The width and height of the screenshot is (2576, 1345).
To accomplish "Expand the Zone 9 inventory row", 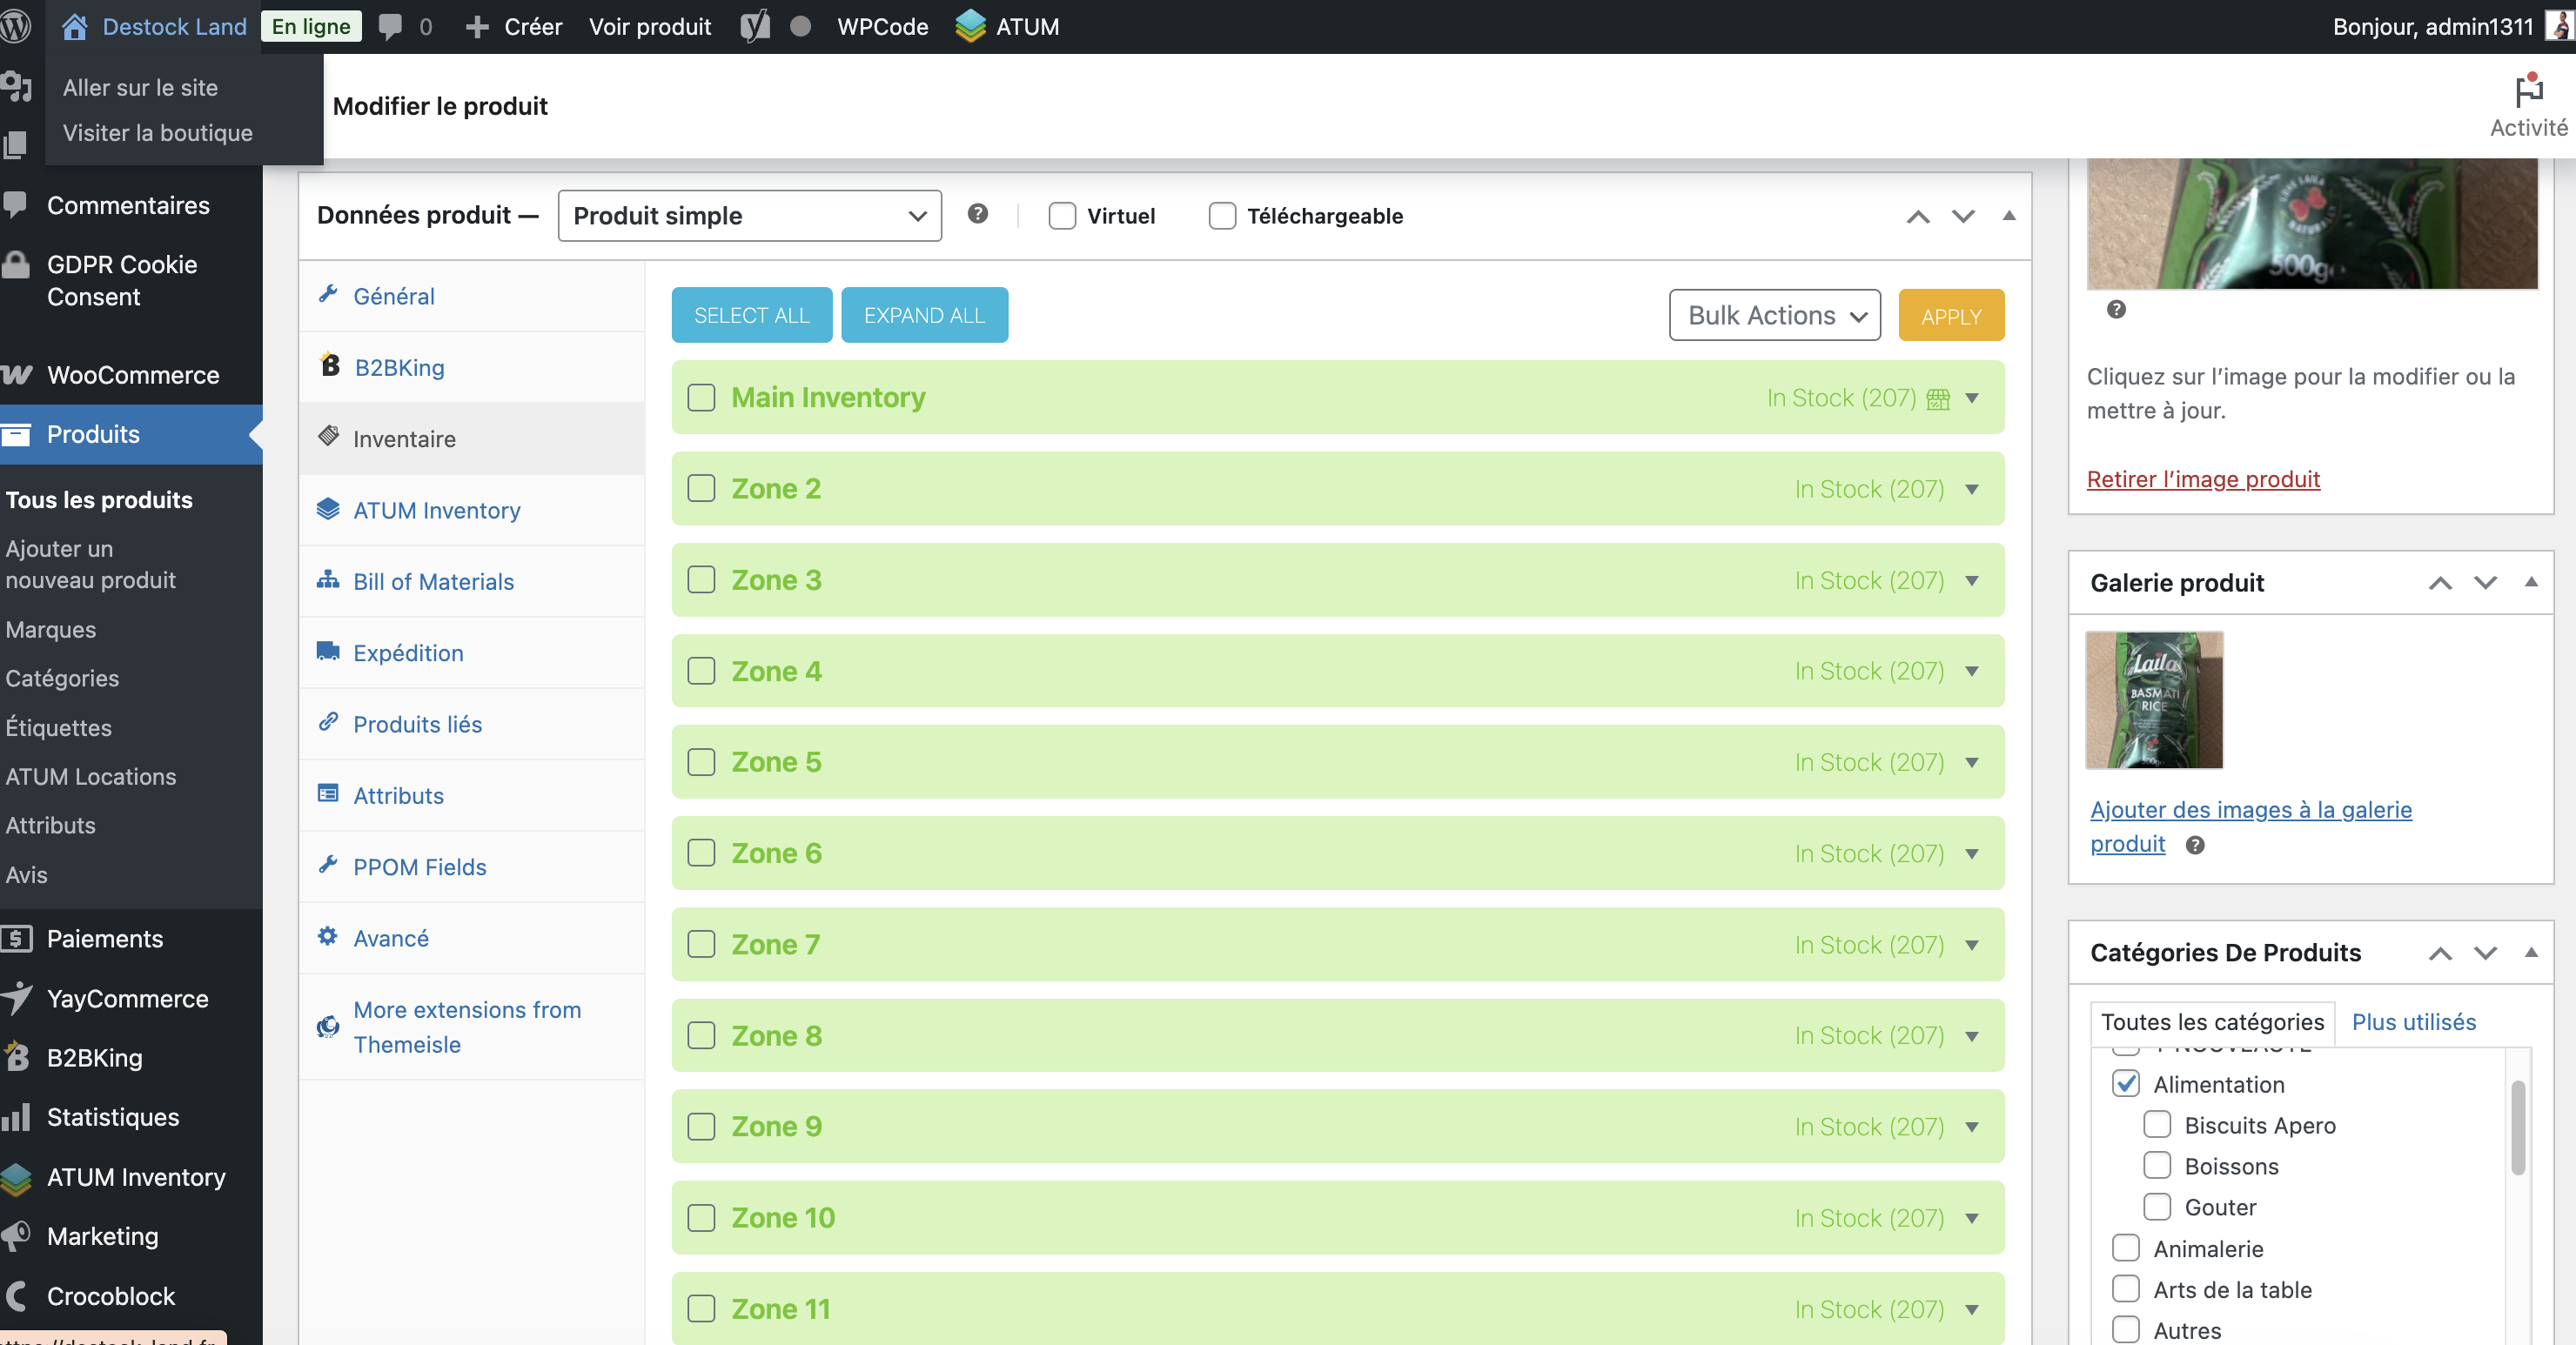I will [1971, 1127].
